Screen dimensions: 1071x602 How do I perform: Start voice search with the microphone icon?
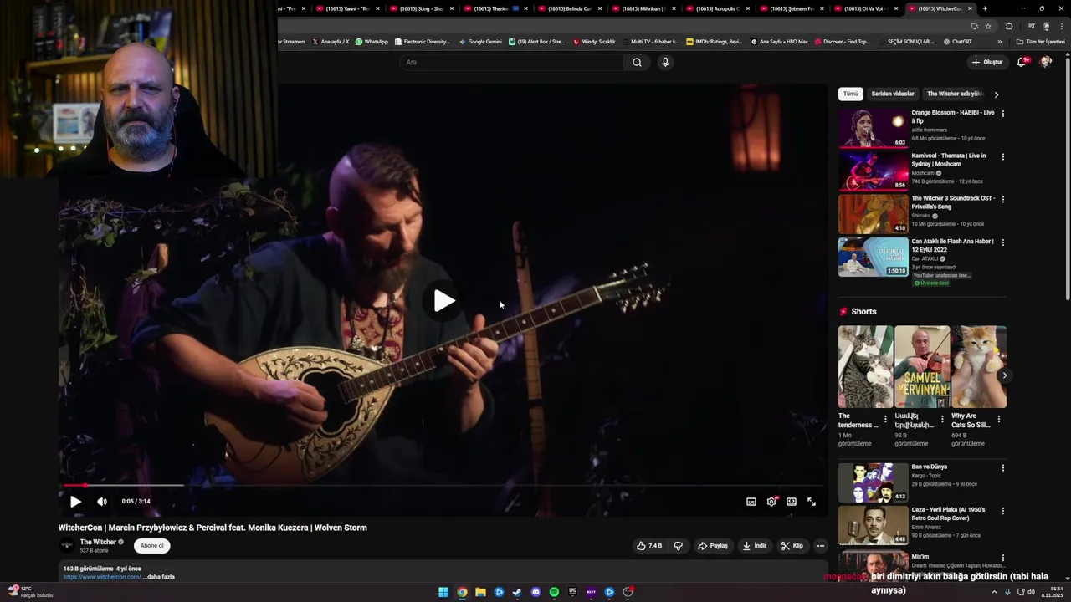tap(665, 62)
